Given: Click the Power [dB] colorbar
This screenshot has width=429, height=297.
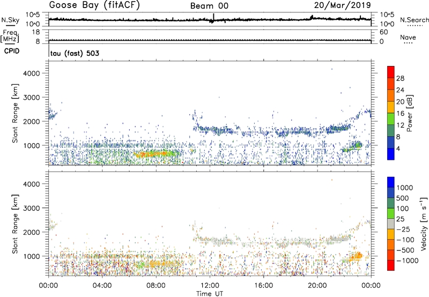Looking at the screenshot, I should click(391, 113).
